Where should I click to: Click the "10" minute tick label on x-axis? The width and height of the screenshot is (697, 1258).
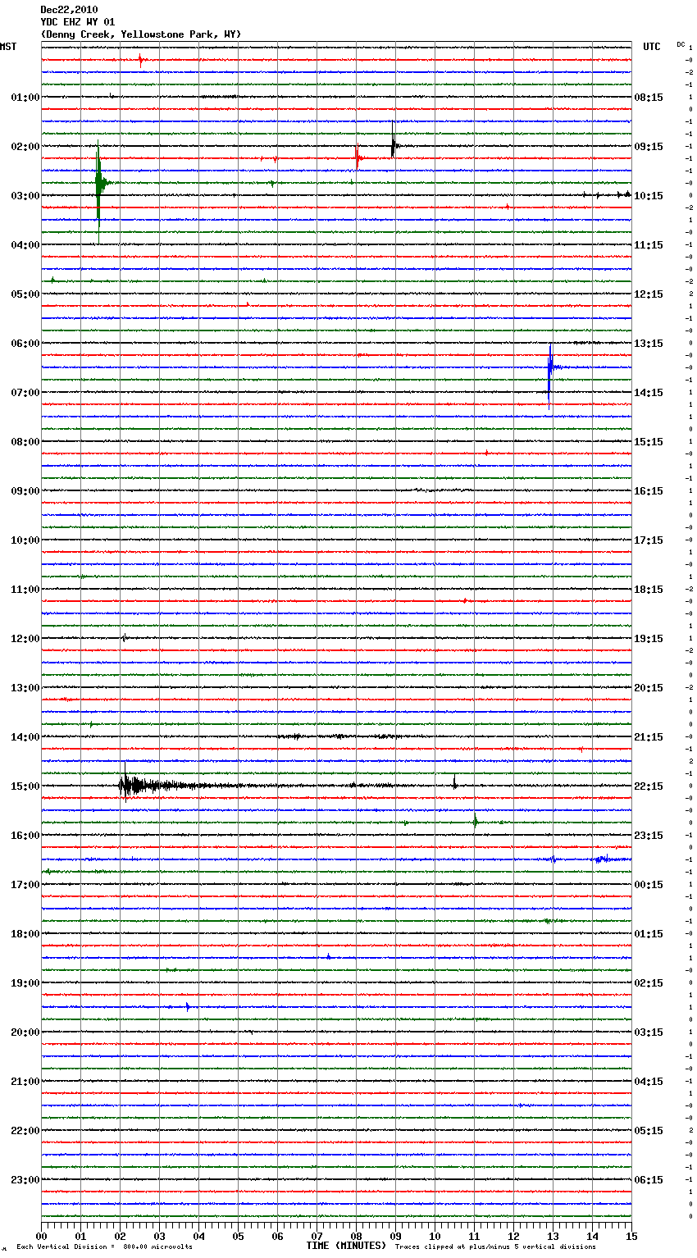435,1236
